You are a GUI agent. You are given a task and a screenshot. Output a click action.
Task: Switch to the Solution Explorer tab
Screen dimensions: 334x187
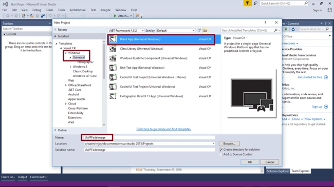click(278, 171)
